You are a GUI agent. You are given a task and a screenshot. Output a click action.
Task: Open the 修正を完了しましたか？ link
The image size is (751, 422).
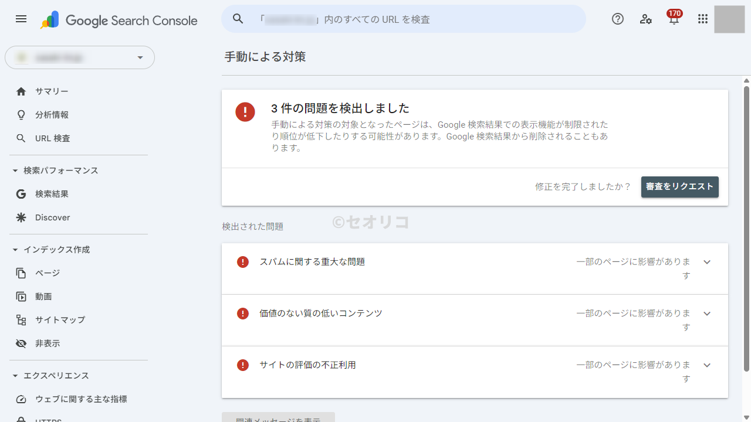click(x=583, y=186)
